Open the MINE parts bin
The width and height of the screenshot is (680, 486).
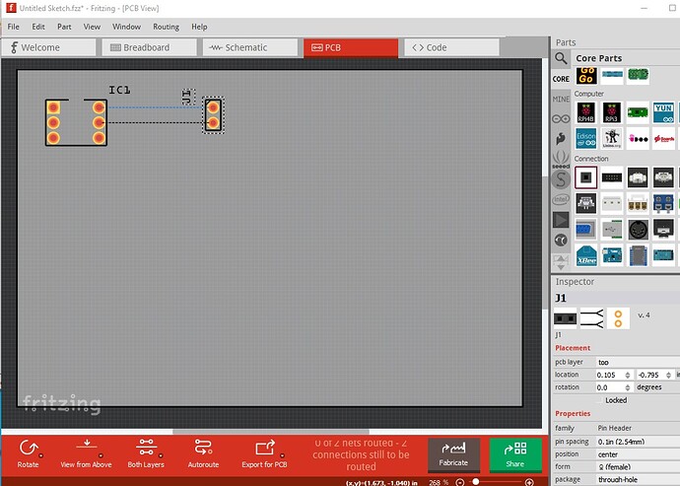(x=561, y=99)
